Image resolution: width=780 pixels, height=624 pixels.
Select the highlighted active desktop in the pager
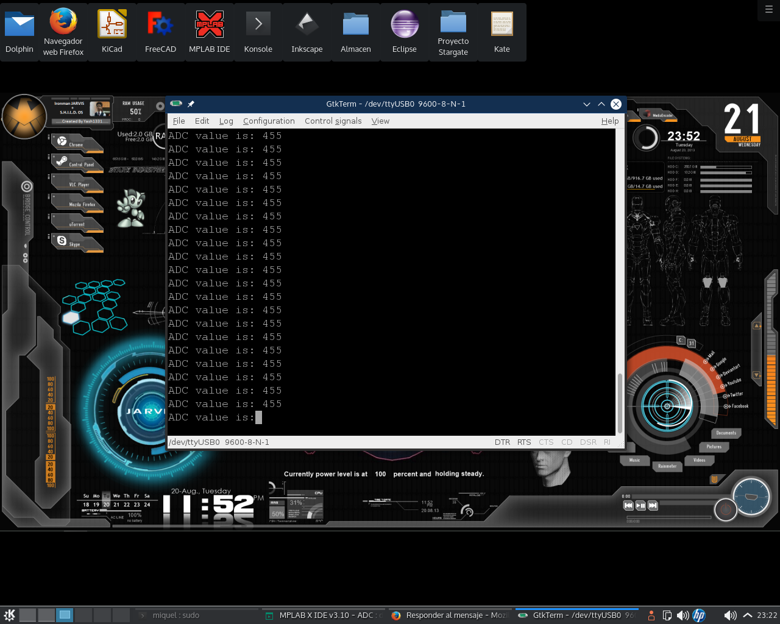click(x=65, y=615)
